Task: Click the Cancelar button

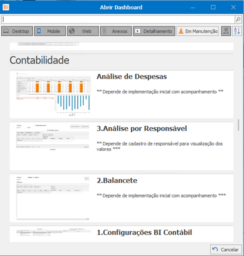Action: pyautogui.click(x=226, y=250)
